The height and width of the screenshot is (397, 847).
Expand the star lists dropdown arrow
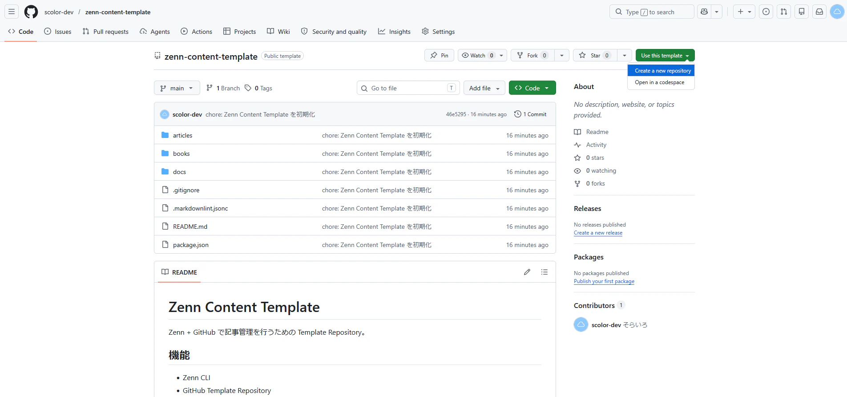point(625,55)
